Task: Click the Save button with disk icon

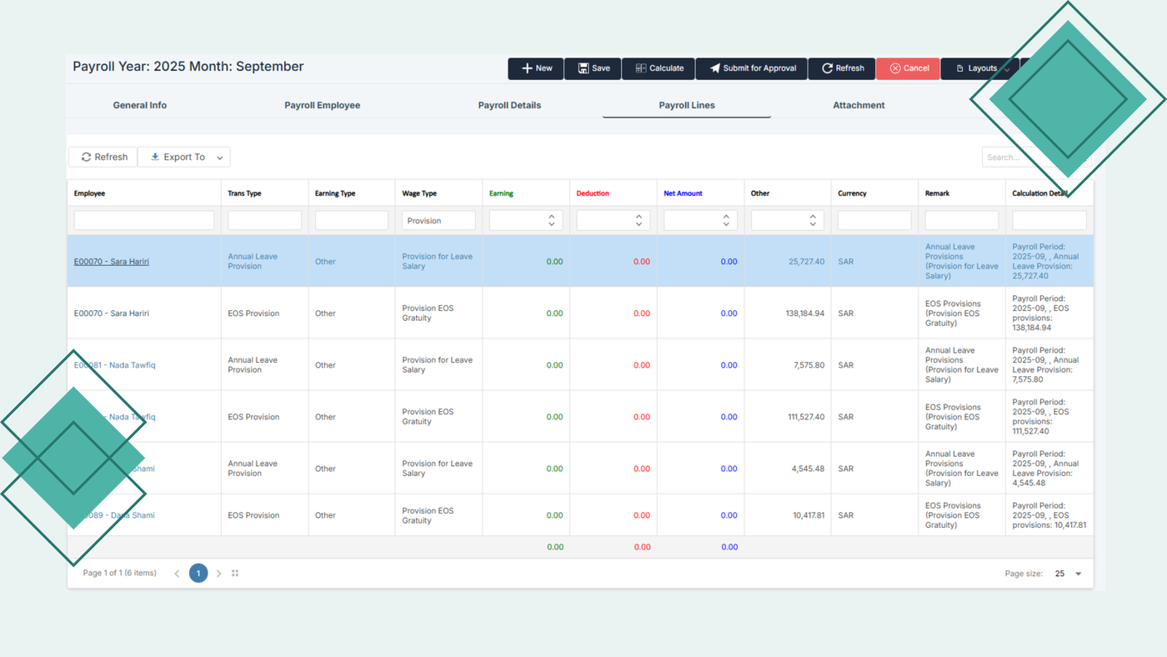Action: coord(593,68)
